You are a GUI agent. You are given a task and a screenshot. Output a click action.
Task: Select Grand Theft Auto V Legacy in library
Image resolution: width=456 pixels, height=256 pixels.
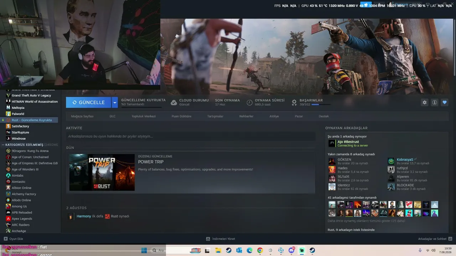31,95
